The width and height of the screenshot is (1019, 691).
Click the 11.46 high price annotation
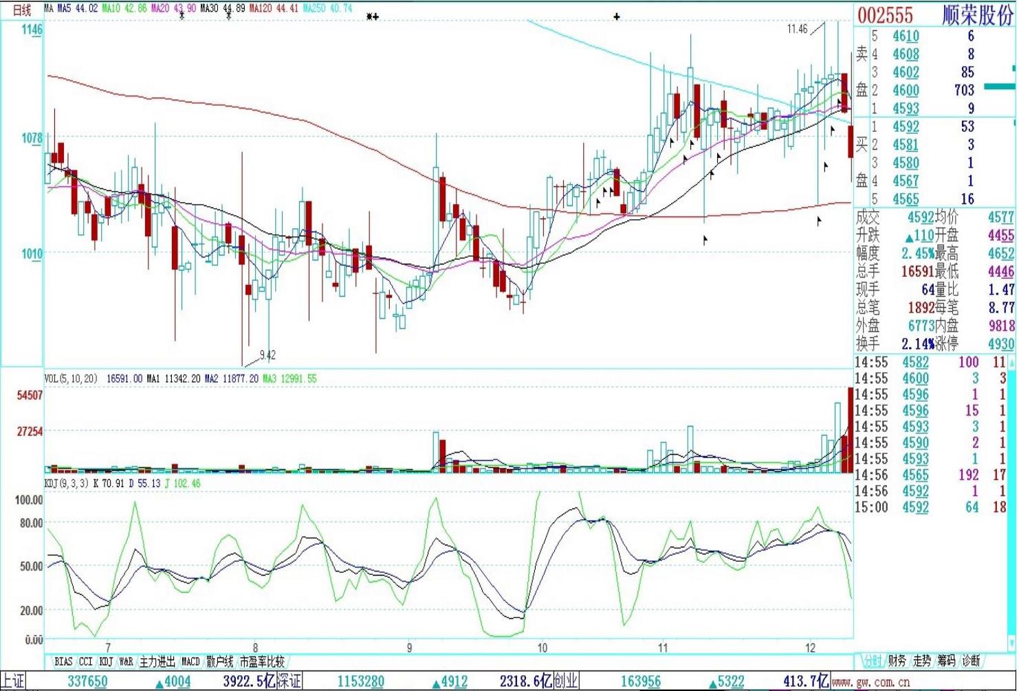[x=798, y=29]
